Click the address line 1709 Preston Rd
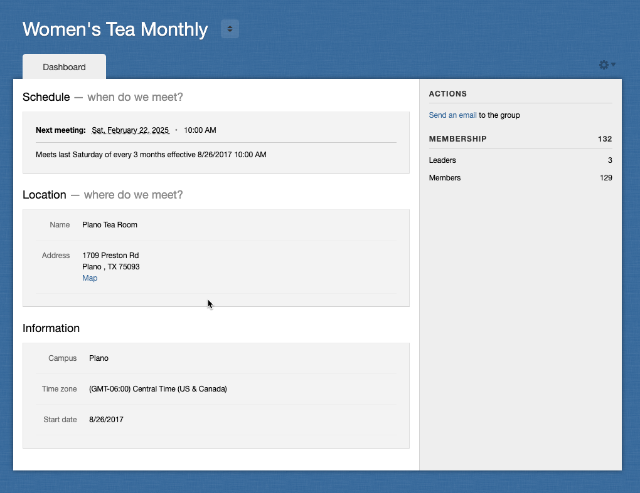 click(x=110, y=256)
